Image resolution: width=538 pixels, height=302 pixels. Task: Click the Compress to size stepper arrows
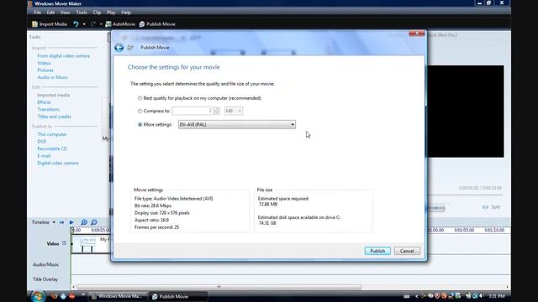coord(217,111)
